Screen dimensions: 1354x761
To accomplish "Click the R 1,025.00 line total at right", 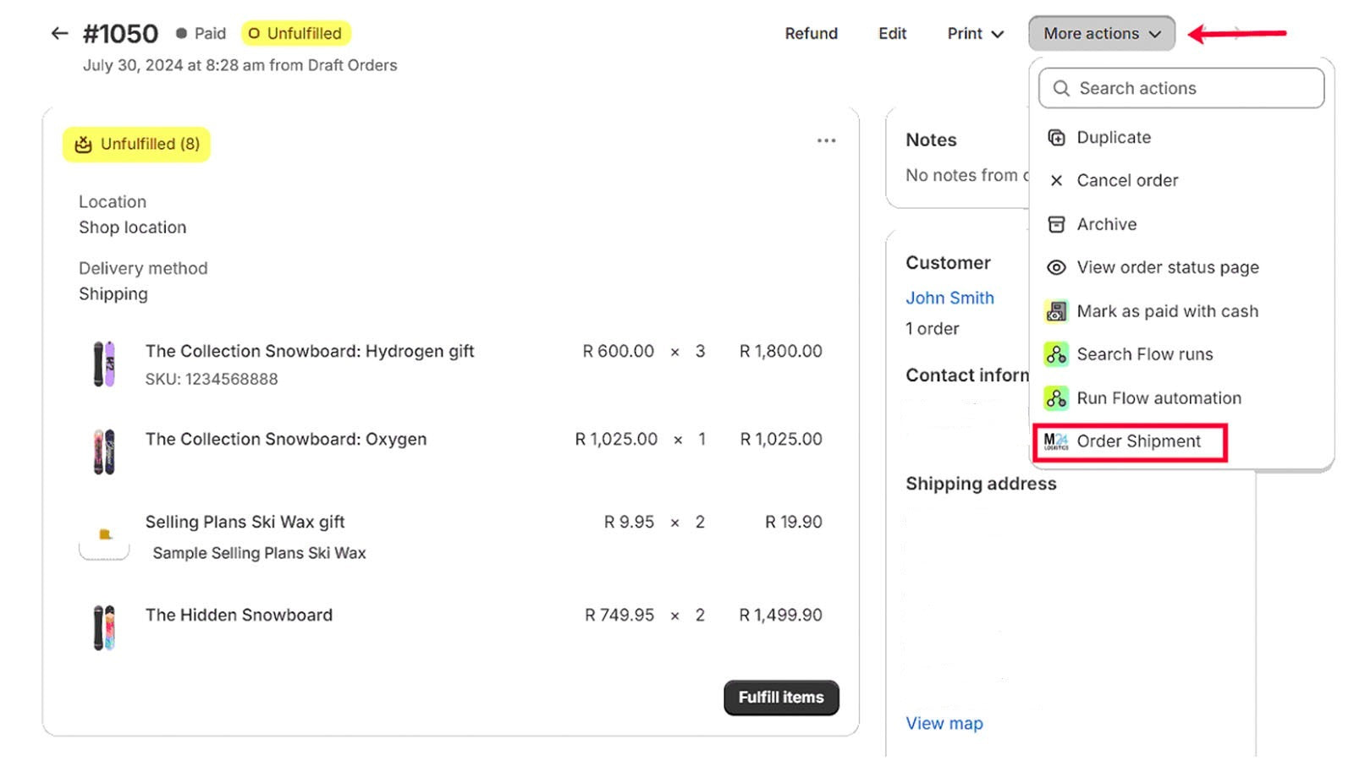I will coord(781,439).
